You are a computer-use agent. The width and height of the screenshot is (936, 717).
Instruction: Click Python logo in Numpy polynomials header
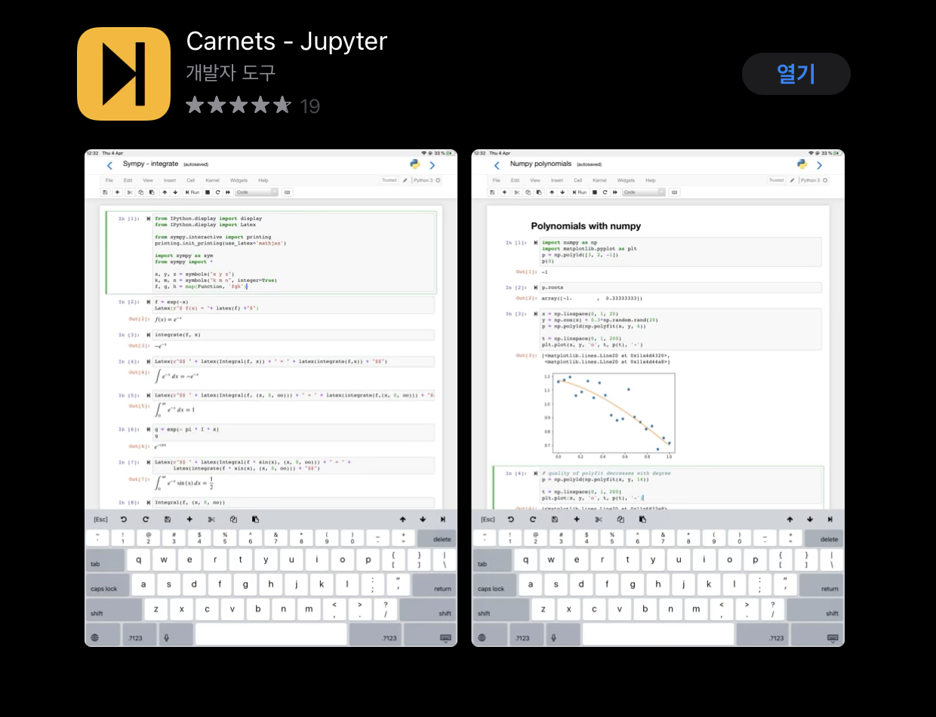(802, 164)
